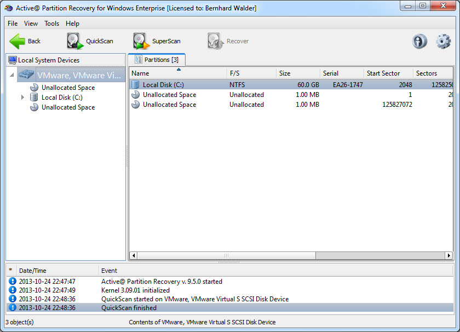Expand the Local Disk (C:) tree node
The width and height of the screenshot is (460, 332).
click(x=22, y=97)
